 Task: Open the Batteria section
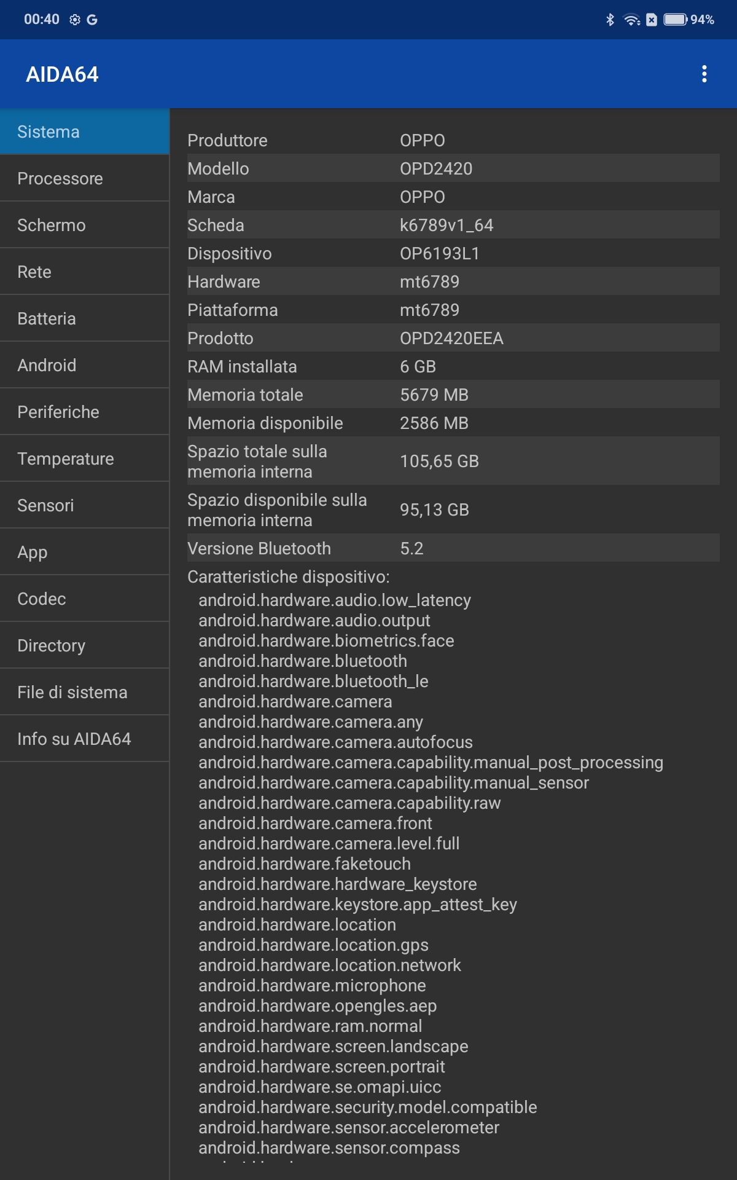tap(85, 318)
